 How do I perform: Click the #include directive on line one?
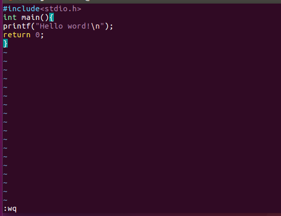[22, 9]
